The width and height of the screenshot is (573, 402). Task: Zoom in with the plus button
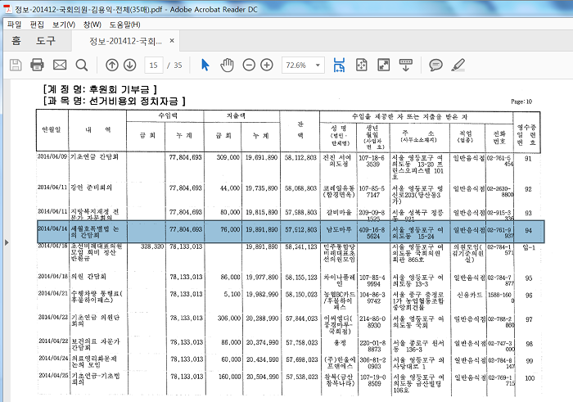tap(267, 65)
